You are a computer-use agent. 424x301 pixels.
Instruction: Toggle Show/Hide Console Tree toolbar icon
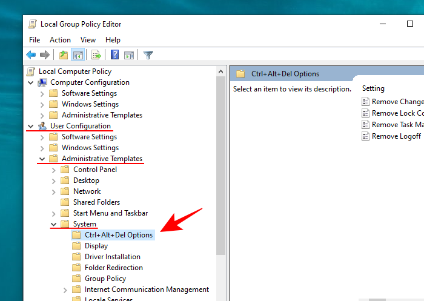coord(78,55)
